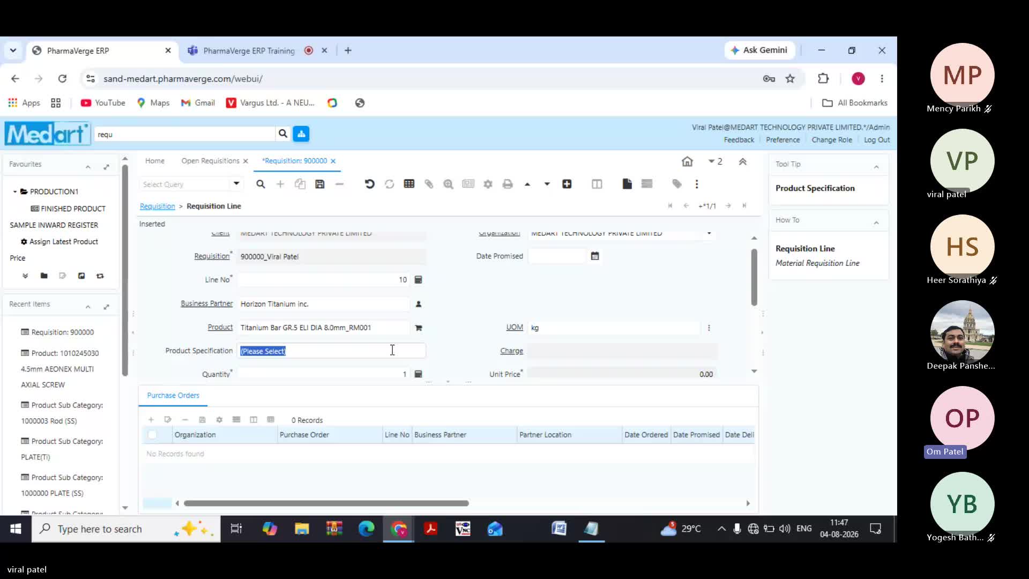
Task: Tick the select-all checkbox in the Purchase Orders grid
Action: tap(152, 435)
